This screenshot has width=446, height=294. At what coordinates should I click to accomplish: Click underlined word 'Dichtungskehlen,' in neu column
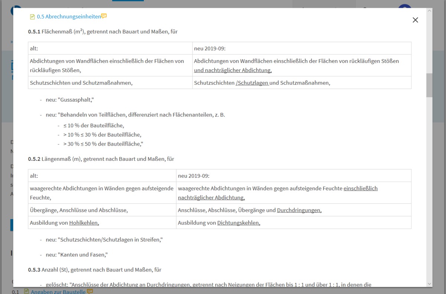pyautogui.click(x=239, y=223)
